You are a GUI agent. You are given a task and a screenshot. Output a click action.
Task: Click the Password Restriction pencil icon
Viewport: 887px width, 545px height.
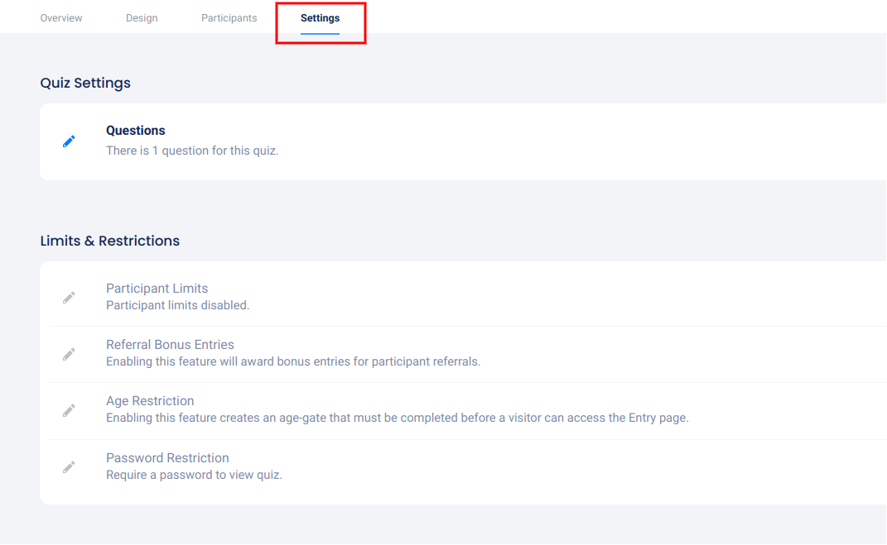coord(69,467)
